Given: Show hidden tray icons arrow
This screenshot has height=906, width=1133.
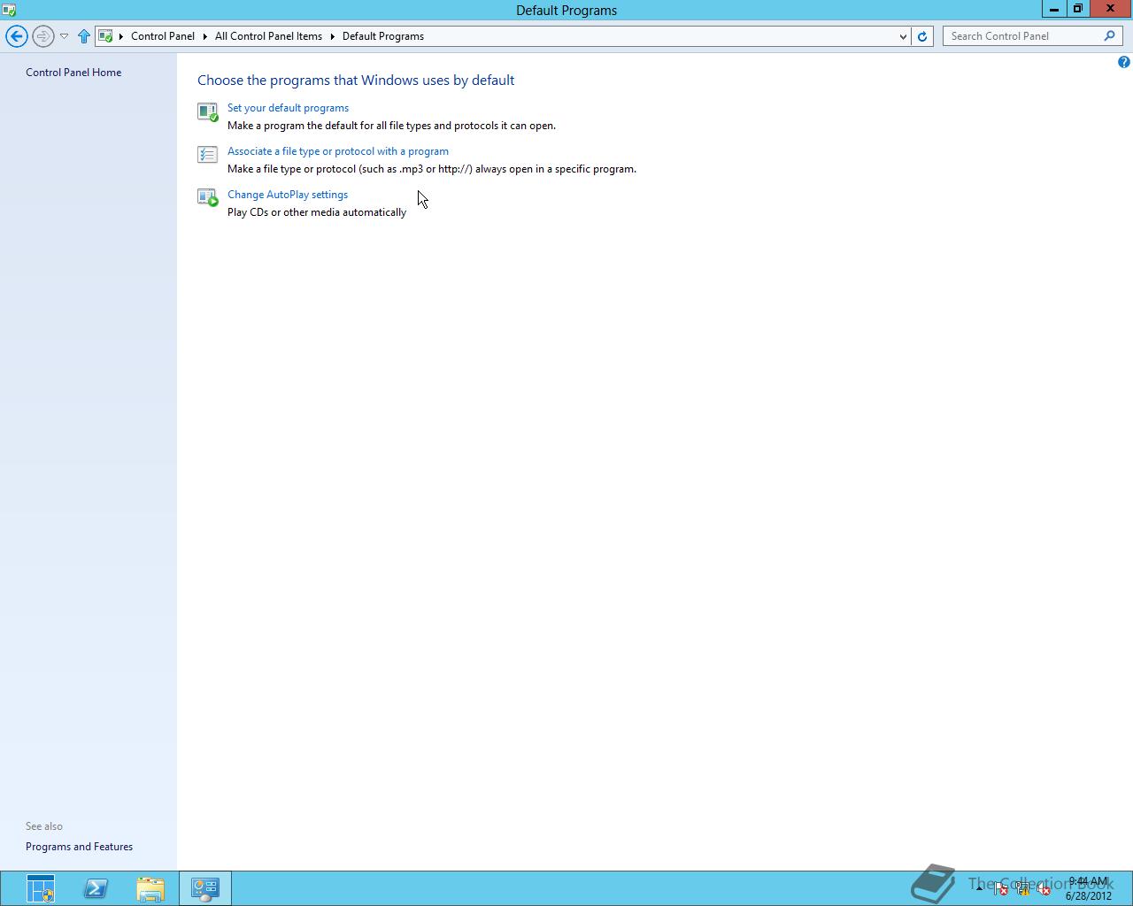Looking at the screenshot, I should point(980,888).
